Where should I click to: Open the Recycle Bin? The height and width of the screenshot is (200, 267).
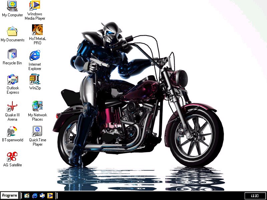[x=12, y=54]
